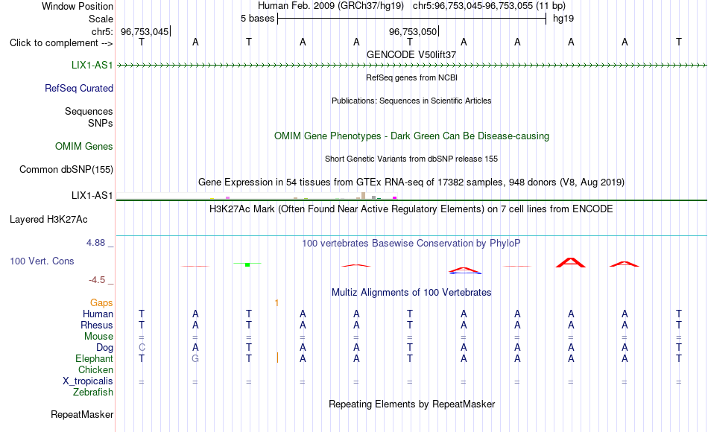Click the green PhyloP conservation bar
The height and width of the screenshot is (432, 708).
[247, 264]
